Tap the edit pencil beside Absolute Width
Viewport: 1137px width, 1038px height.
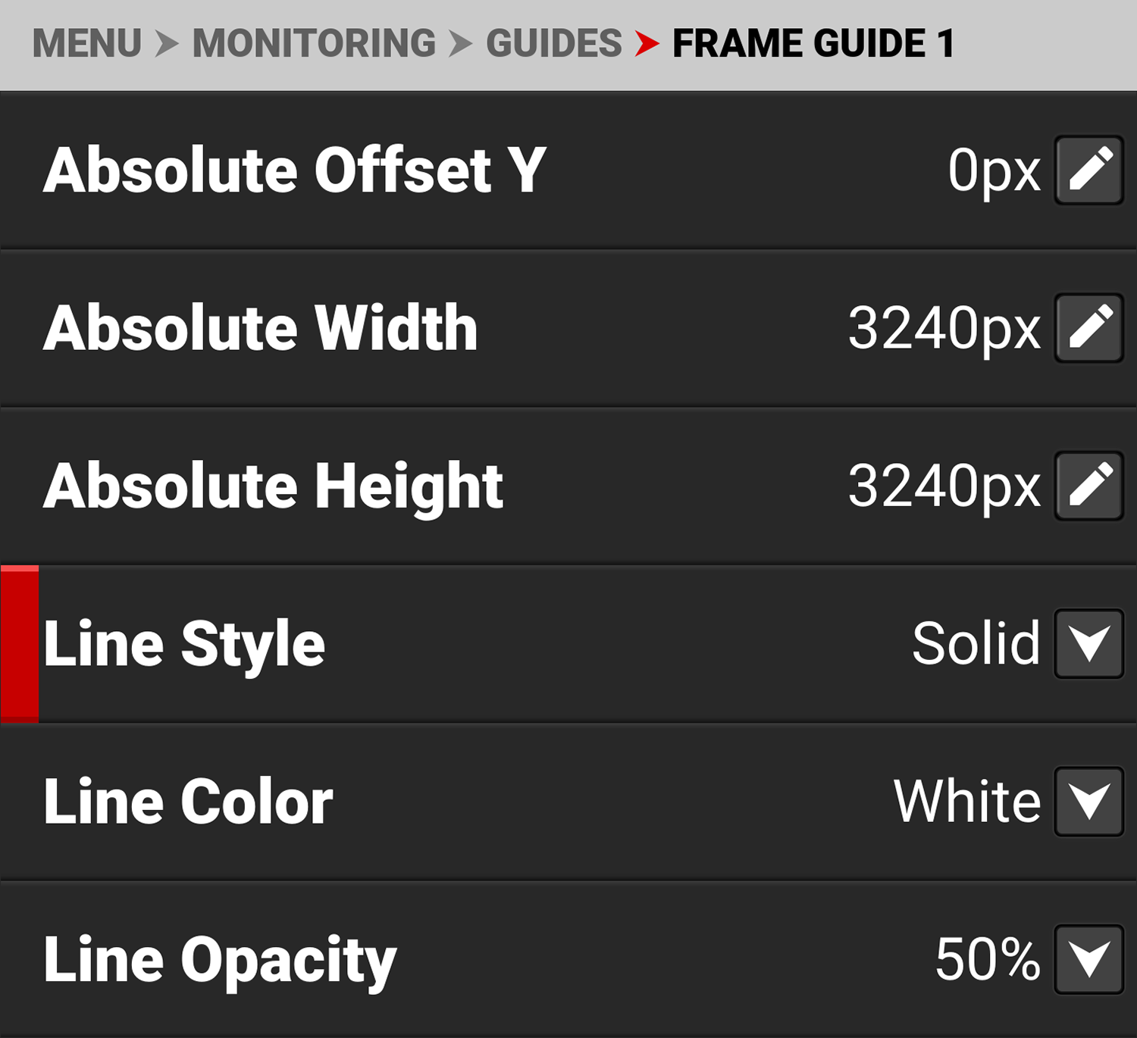[1089, 328]
